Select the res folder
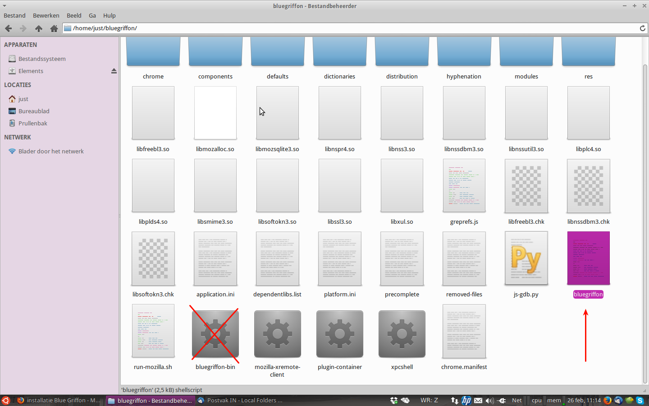The image size is (649, 406). (x=589, y=59)
